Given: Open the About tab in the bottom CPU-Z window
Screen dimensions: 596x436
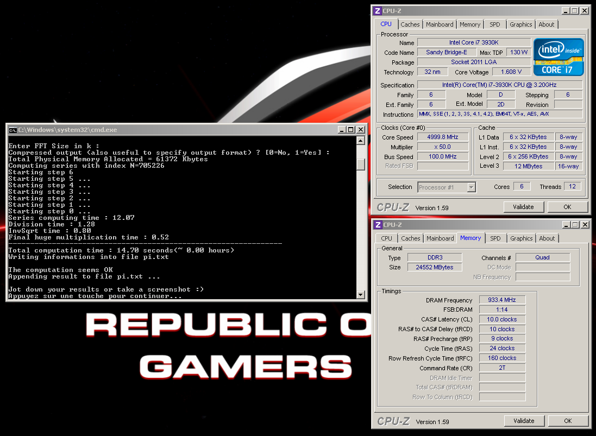Looking at the screenshot, I should pos(547,238).
